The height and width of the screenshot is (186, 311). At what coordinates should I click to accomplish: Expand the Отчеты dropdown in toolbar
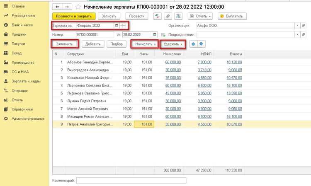tap(200, 16)
